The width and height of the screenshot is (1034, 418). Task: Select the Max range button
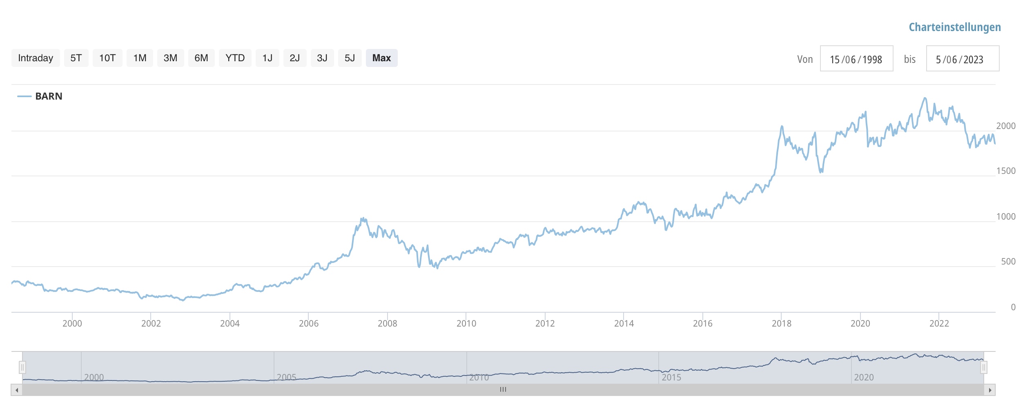(381, 58)
